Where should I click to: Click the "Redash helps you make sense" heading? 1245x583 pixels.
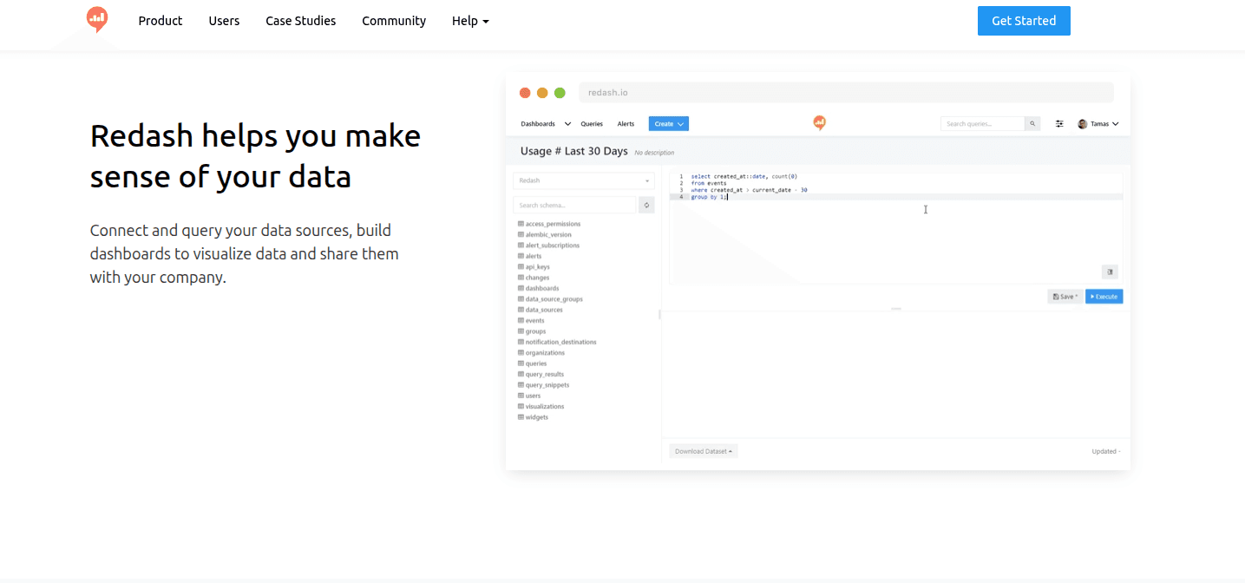click(x=255, y=156)
